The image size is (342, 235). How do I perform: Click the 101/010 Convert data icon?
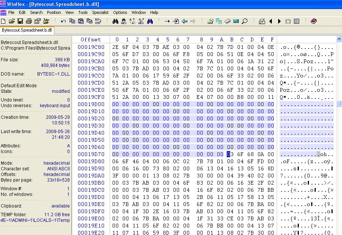pyautogui.click(x=98, y=21)
